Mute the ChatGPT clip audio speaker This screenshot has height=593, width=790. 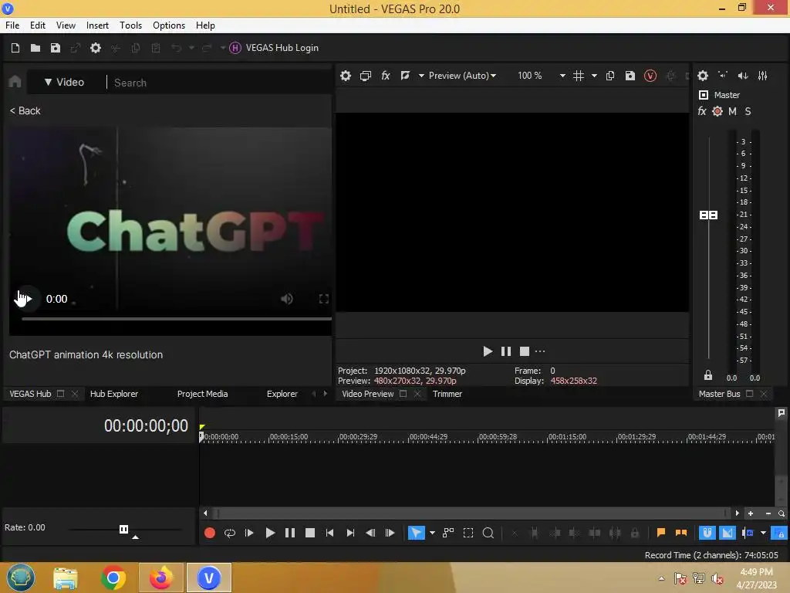click(287, 299)
